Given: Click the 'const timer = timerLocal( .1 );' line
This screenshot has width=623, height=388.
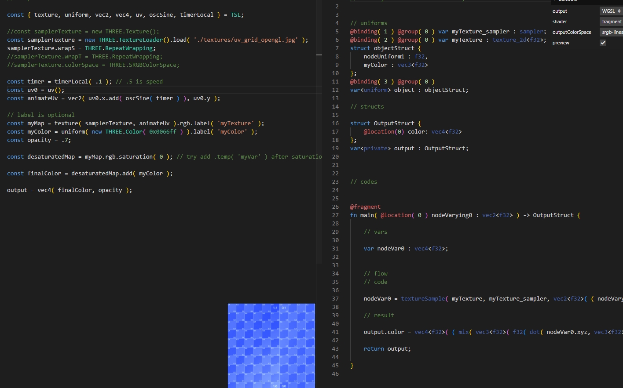Looking at the screenshot, I should pyautogui.click(x=85, y=82).
